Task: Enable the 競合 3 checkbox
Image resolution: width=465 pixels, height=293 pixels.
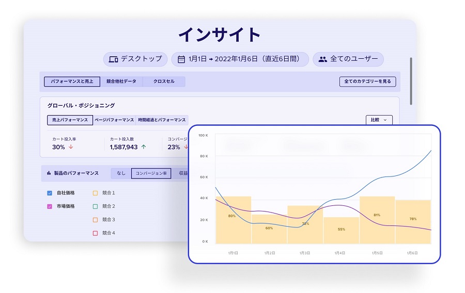Action: (95, 220)
